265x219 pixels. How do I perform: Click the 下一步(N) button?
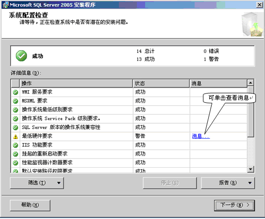click(x=234, y=205)
